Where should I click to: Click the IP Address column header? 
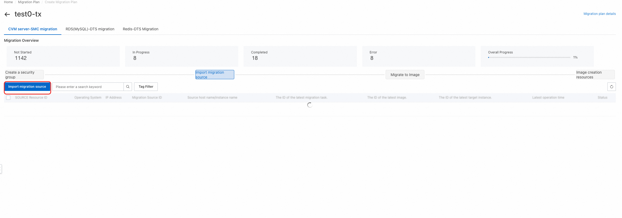click(113, 98)
